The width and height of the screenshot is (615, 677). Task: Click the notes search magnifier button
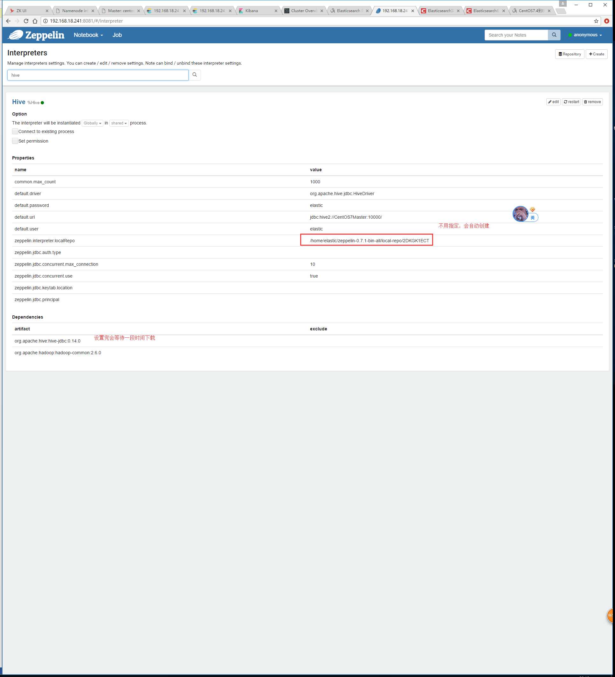pos(554,35)
